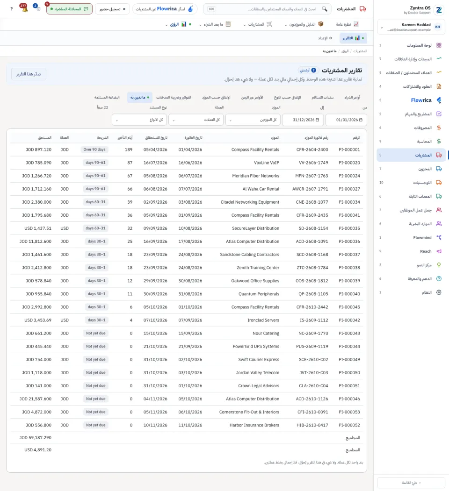449x491 pixels.
Task: Open the الإعداد setup tab
Action: point(325,38)
